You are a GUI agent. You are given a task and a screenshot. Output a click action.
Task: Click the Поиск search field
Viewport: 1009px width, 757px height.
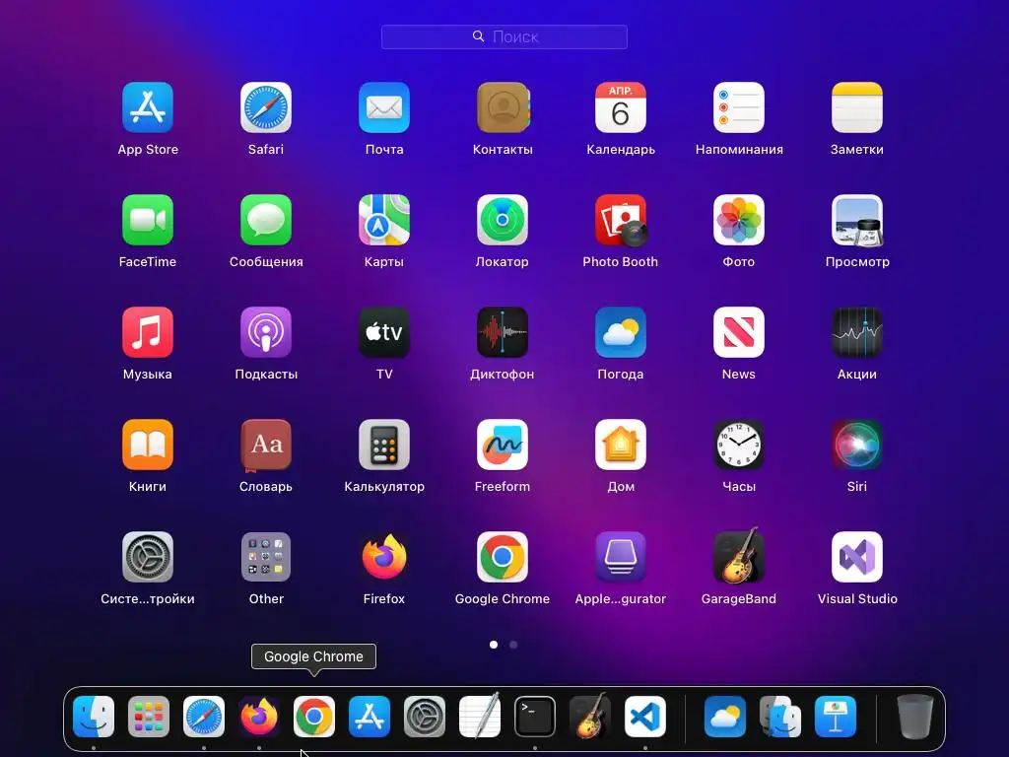coord(504,36)
